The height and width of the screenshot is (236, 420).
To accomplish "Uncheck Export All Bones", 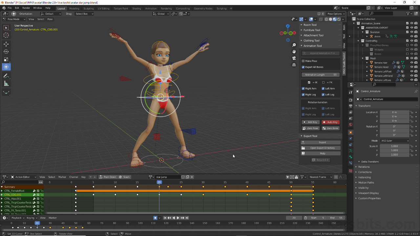I will pos(303,67).
